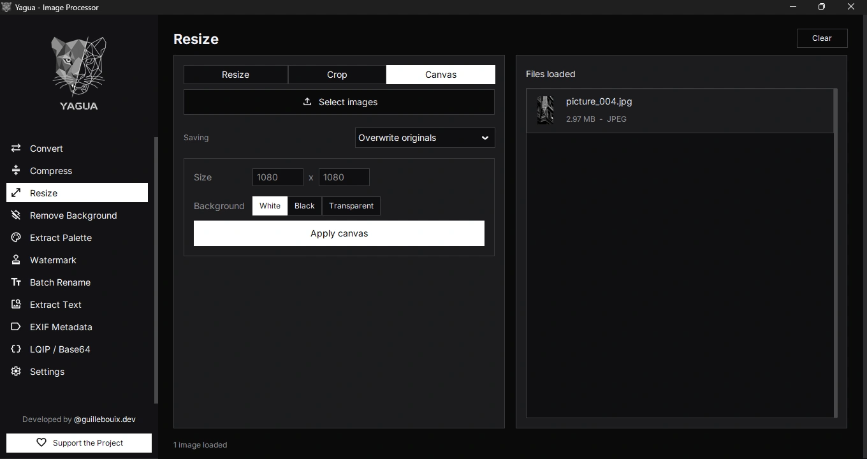This screenshot has height=459, width=867.
Task: Open the Overwrite originals saving dropdown
Action: (x=425, y=138)
